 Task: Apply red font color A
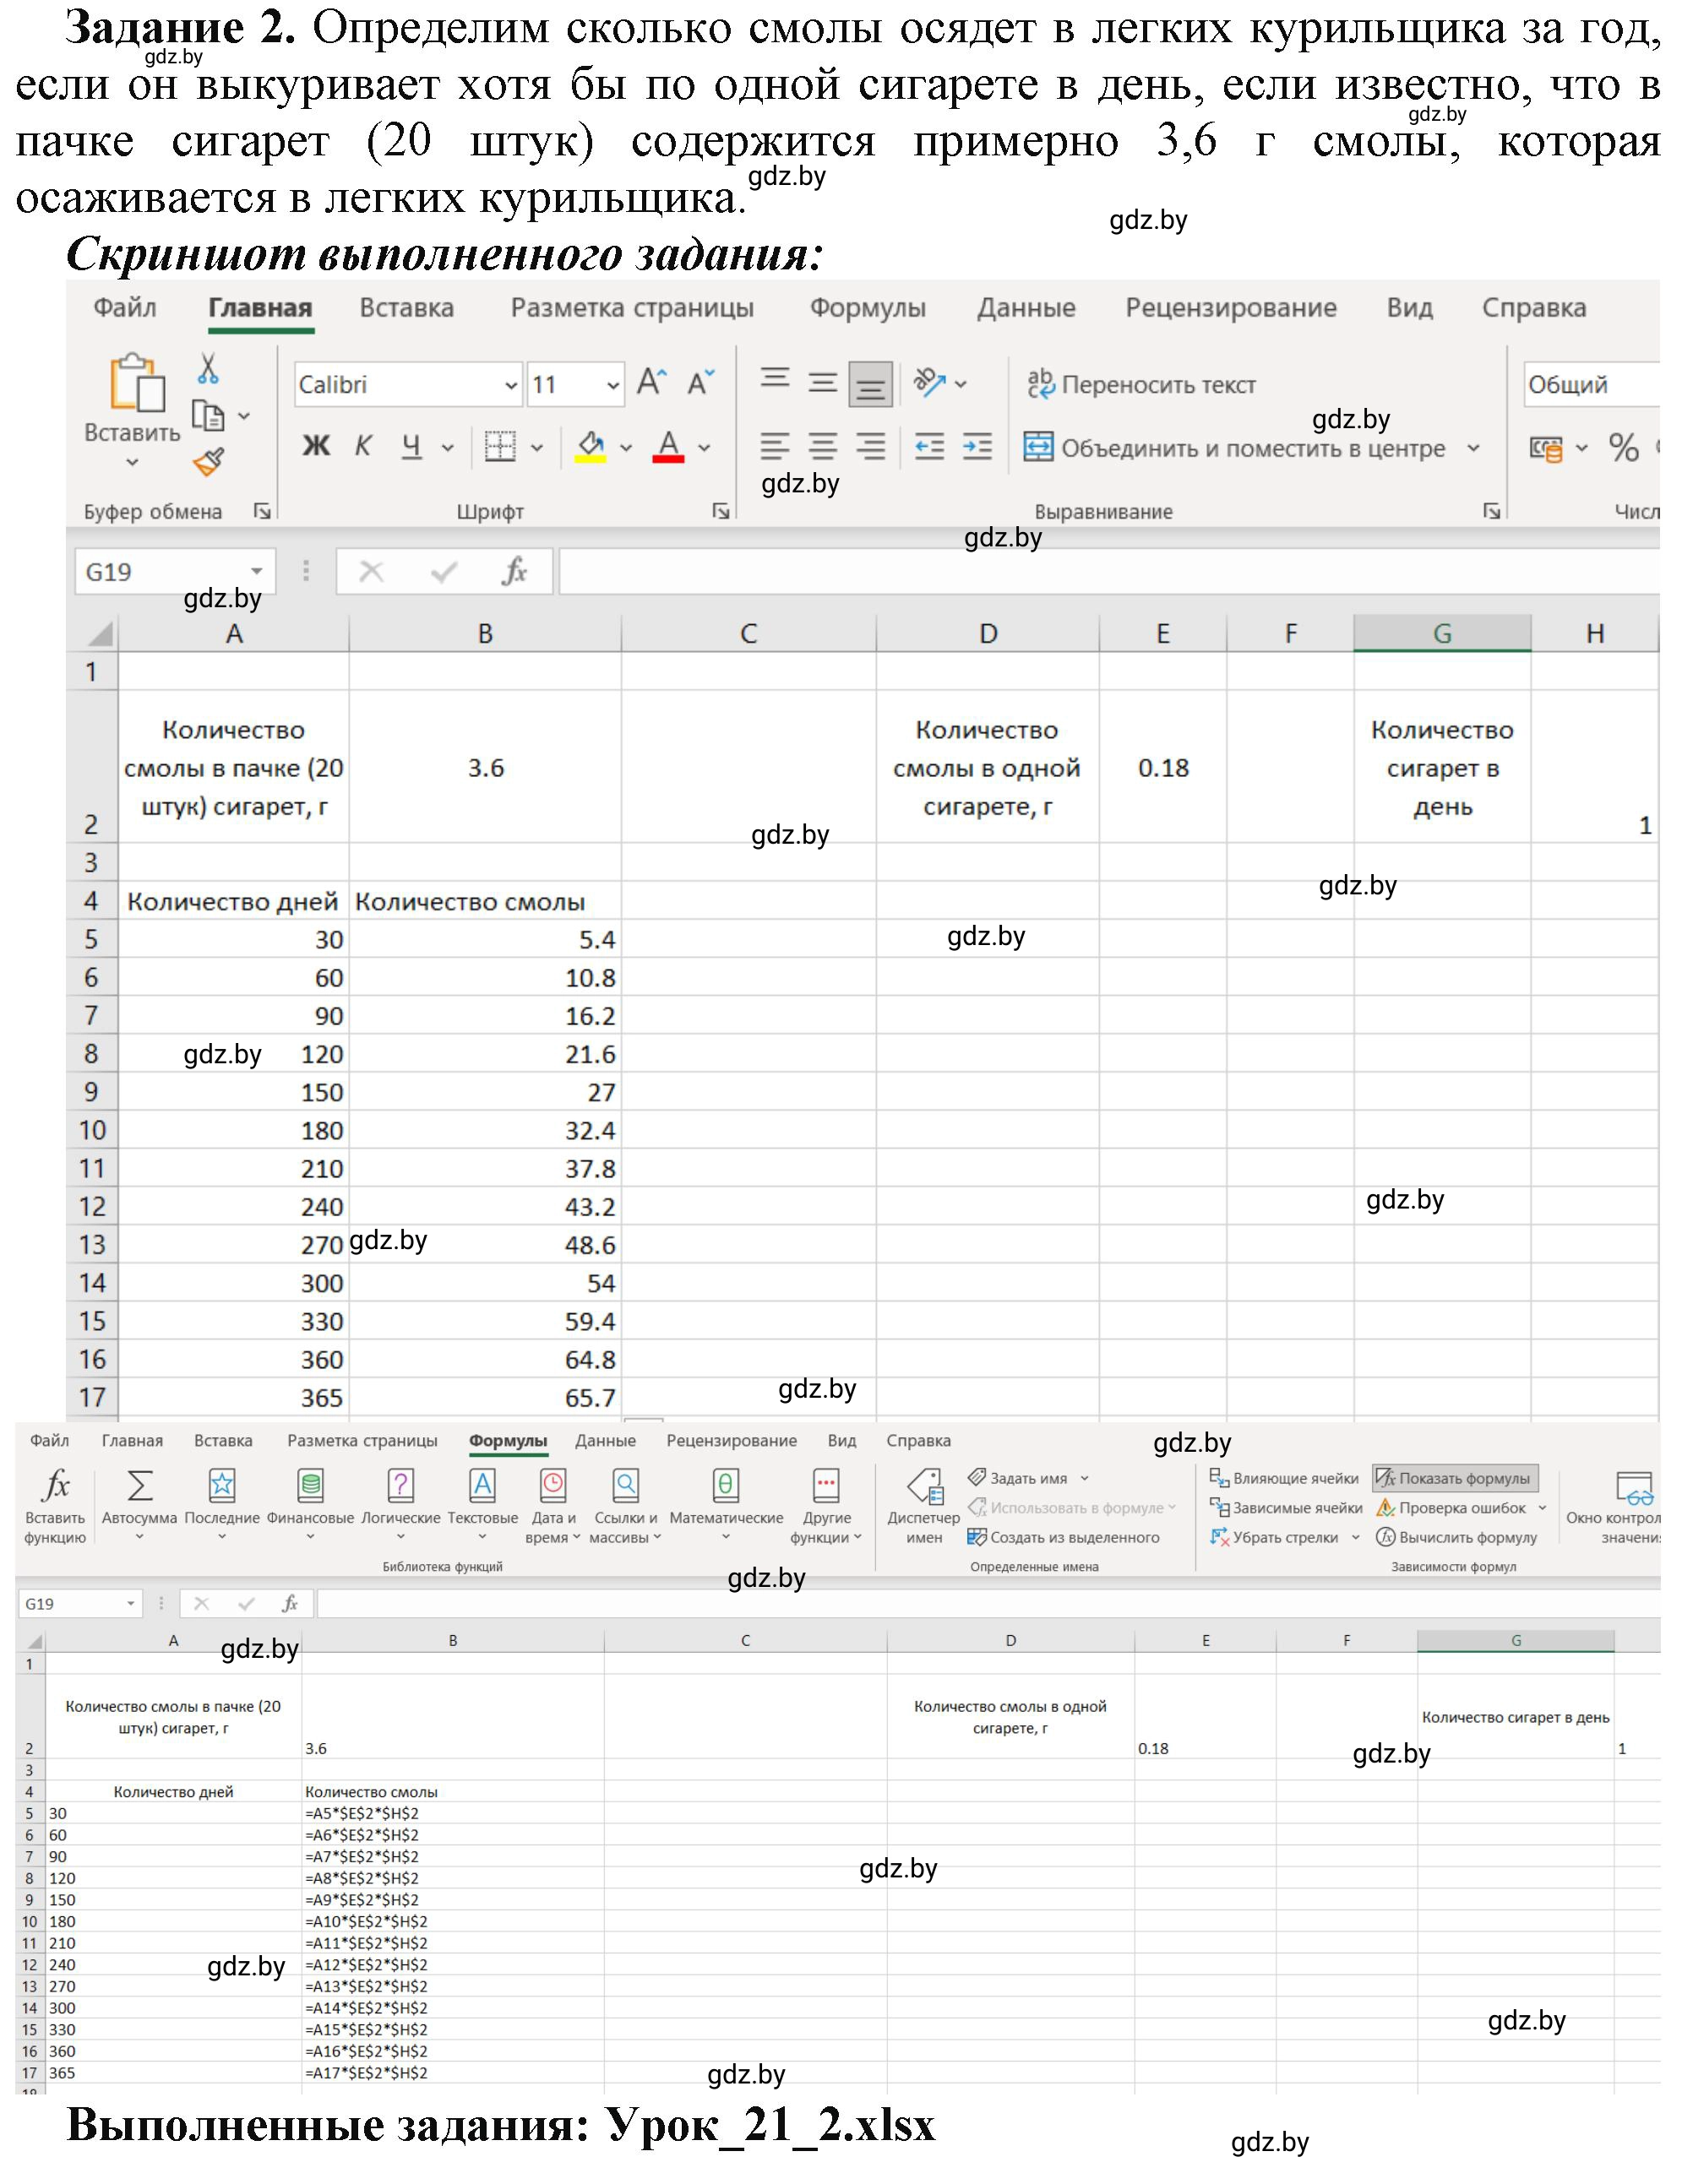[668, 447]
